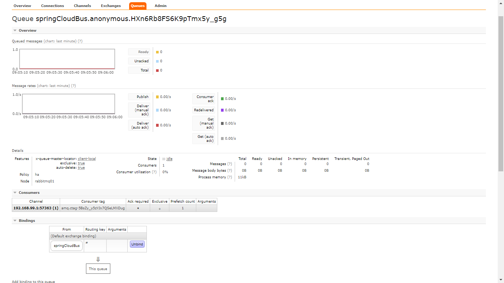Screen dimensions: 504x283
Task: Open the Connections tab
Action: (52, 6)
